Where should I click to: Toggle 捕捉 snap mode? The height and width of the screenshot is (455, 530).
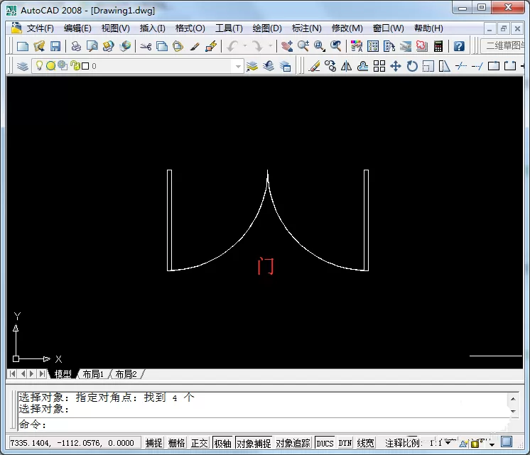tap(153, 443)
